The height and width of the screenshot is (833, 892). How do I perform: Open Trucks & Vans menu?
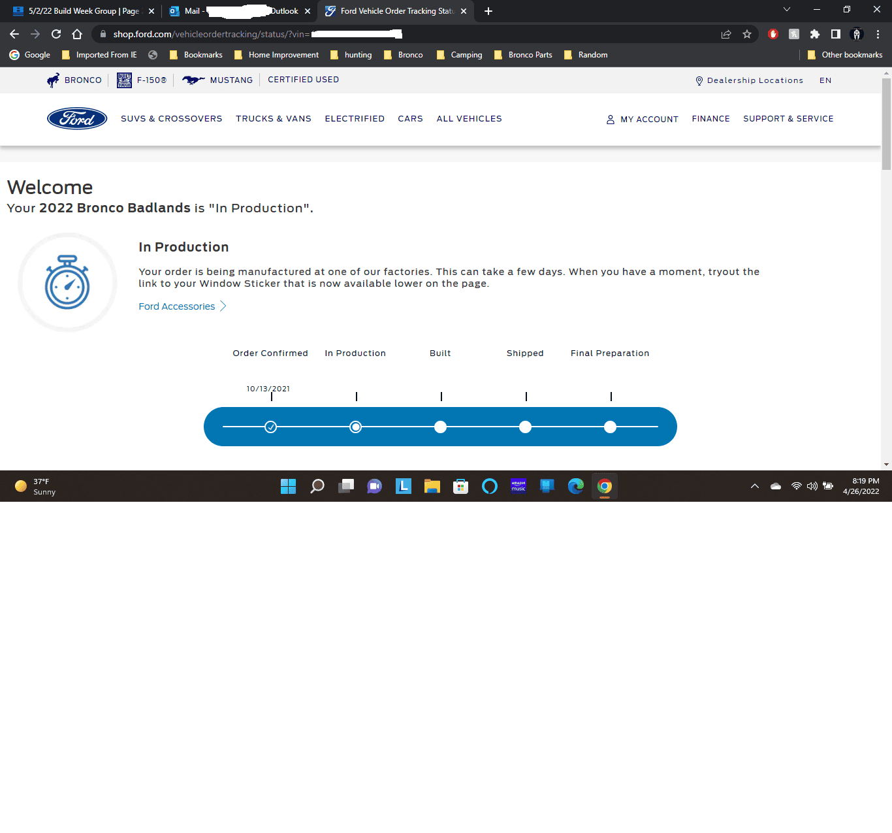click(274, 119)
